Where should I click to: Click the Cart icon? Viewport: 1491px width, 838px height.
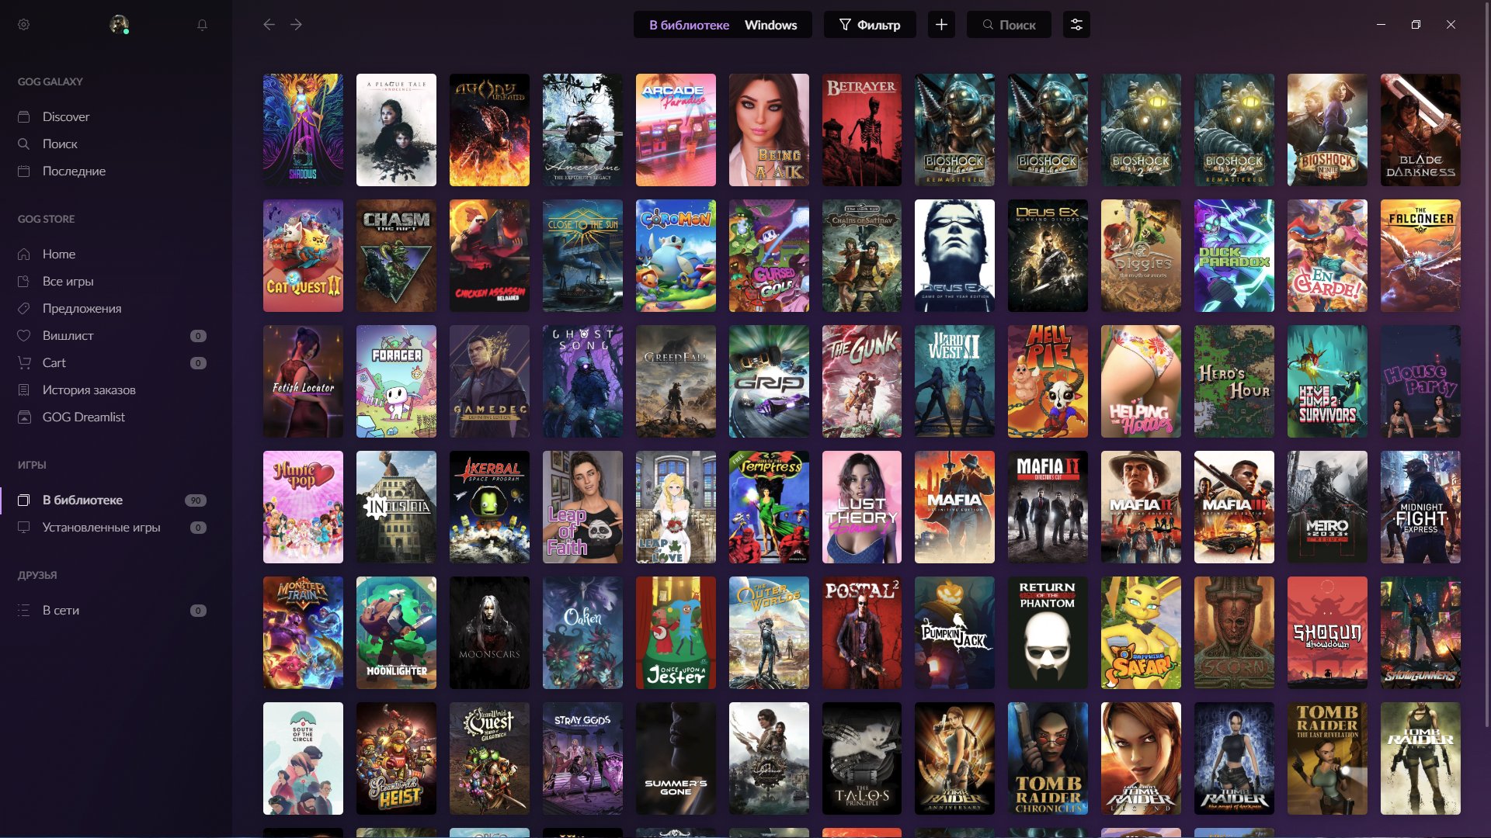(x=24, y=362)
